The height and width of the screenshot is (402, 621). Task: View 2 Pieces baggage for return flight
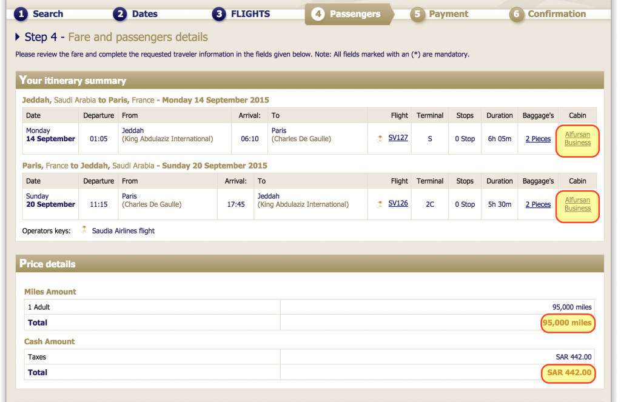(x=538, y=204)
